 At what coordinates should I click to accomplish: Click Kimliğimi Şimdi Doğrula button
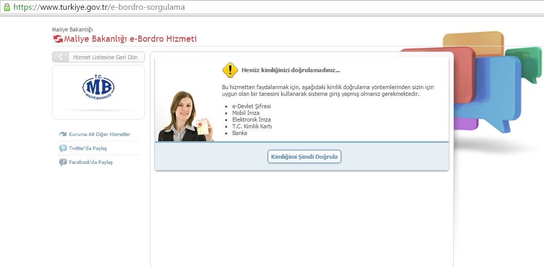tap(304, 157)
